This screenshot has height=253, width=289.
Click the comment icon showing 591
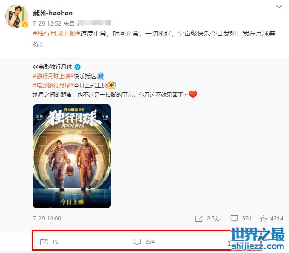pos(234,219)
